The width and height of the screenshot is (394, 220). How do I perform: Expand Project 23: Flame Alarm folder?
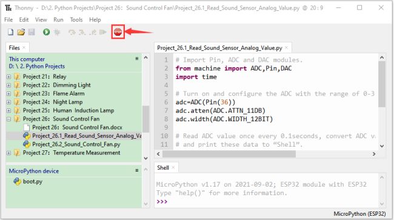tap(9, 94)
